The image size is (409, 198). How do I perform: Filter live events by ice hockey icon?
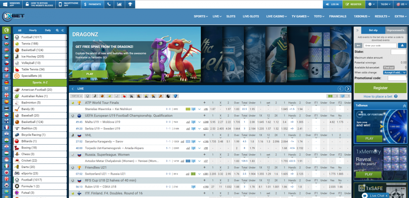click(x=95, y=96)
